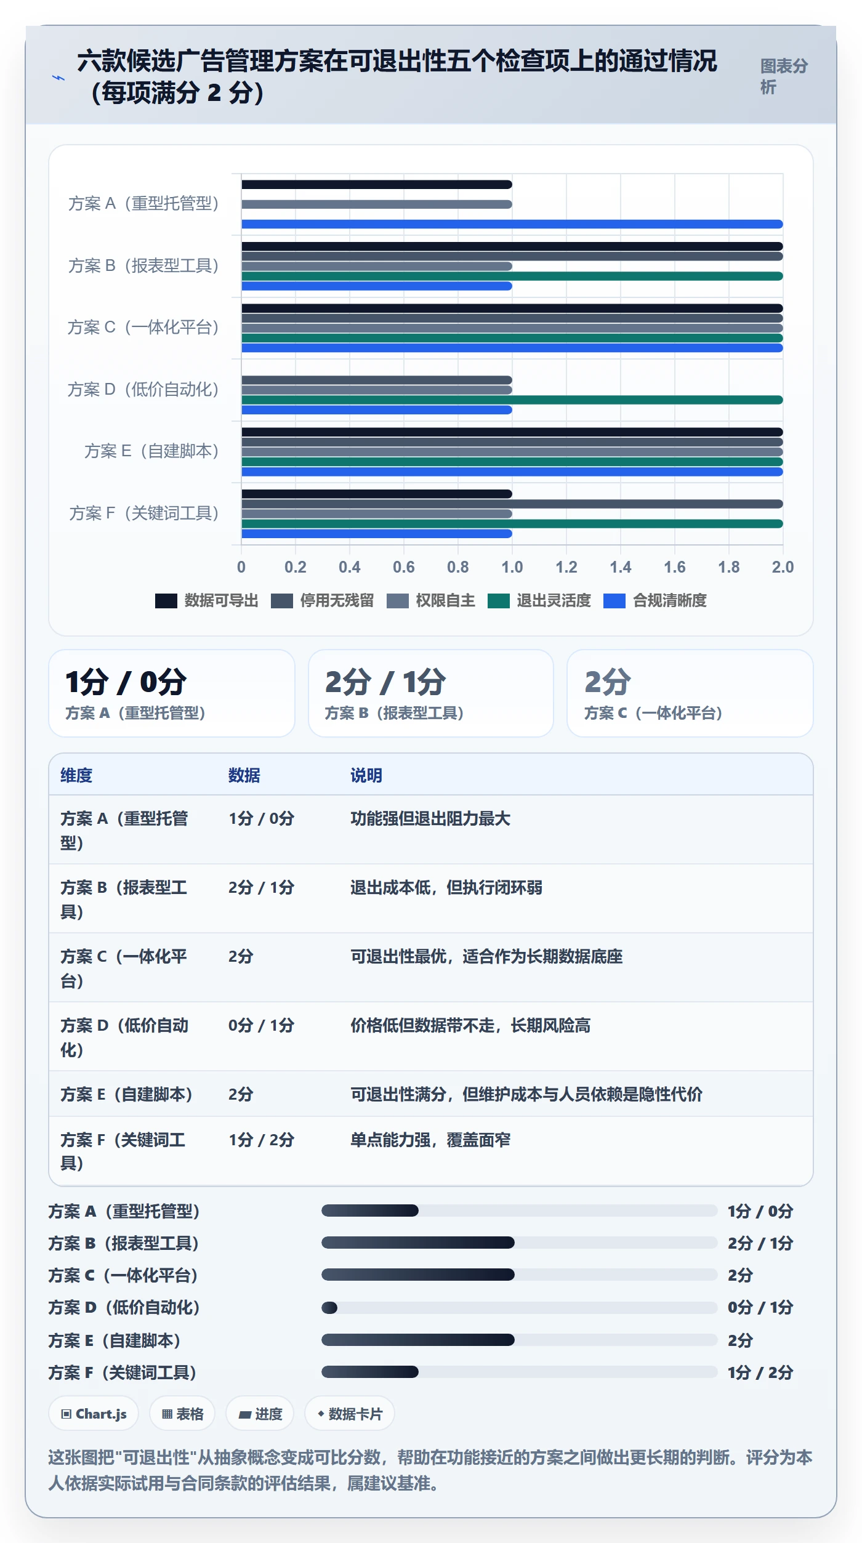Viewport: 862px width, 1543px height.
Task: Select the text 可退出性最优，适合作为长期数据底座
Action: (486, 956)
